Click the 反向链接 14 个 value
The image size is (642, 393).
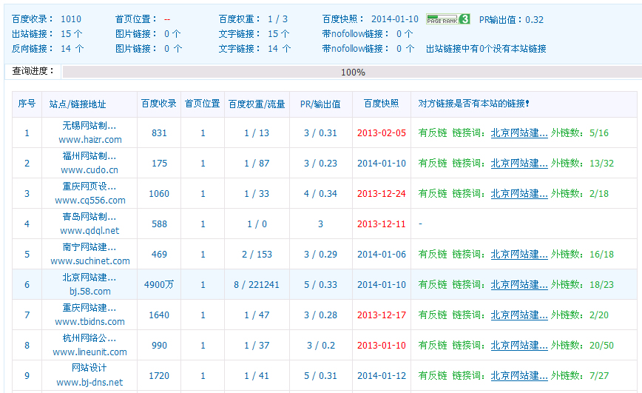[72, 49]
